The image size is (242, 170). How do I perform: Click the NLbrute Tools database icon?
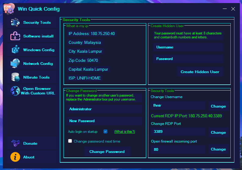click(16, 77)
